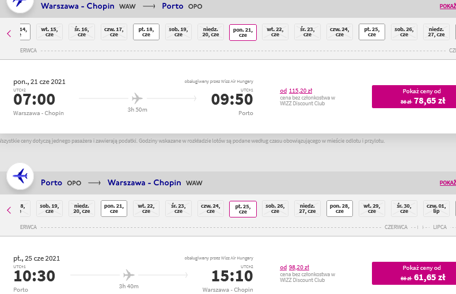The width and height of the screenshot is (456, 294).
Task: Click the POKAŻ link in return header
Action: click(x=448, y=183)
